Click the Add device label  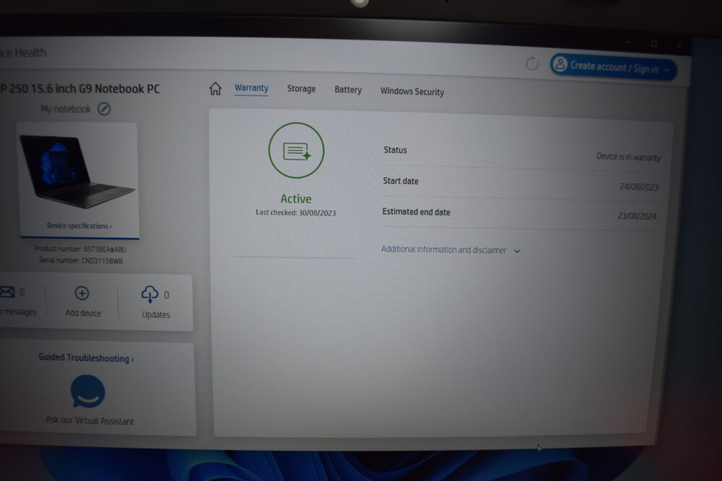point(83,313)
